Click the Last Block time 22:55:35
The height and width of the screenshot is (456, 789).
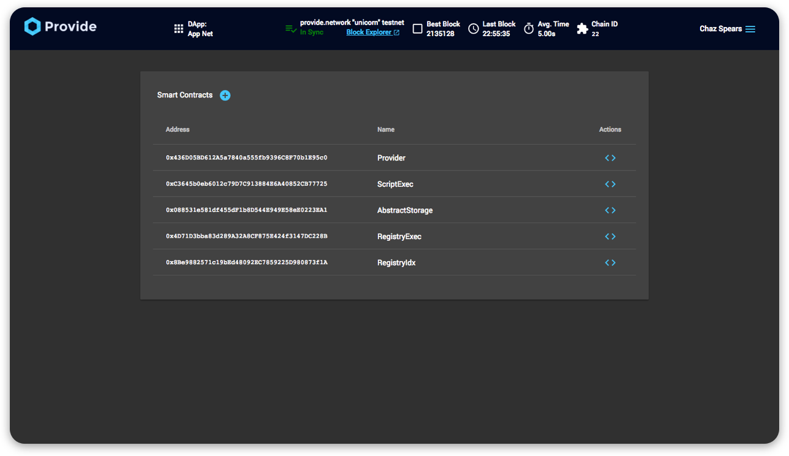pyautogui.click(x=496, y=34)
